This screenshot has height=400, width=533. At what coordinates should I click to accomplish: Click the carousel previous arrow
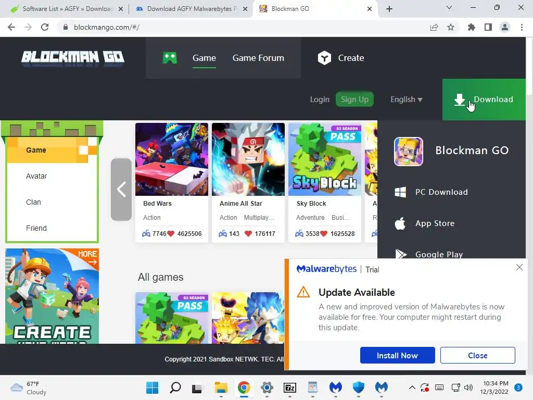121,190
